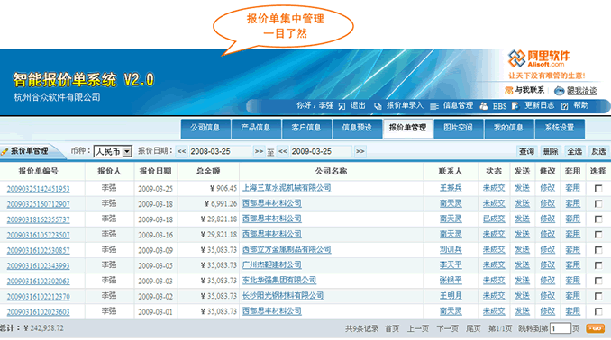Image resolution: width=611 pixels, height=340 pixels.
Task: Click >> after start date 2008-03-25
Action: (x=259, y=151)
